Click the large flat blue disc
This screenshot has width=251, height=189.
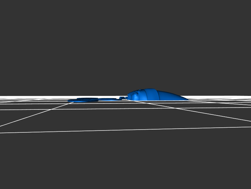point(84,100)
